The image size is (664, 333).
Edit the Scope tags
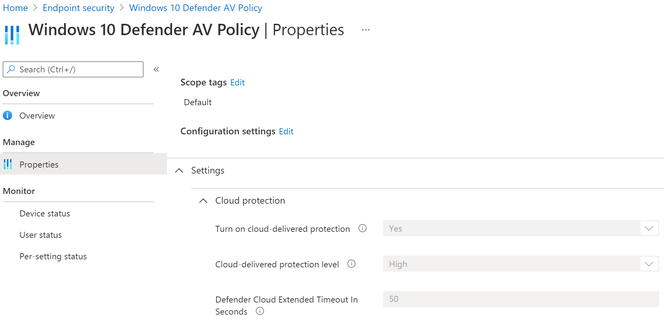click(237, 82)
